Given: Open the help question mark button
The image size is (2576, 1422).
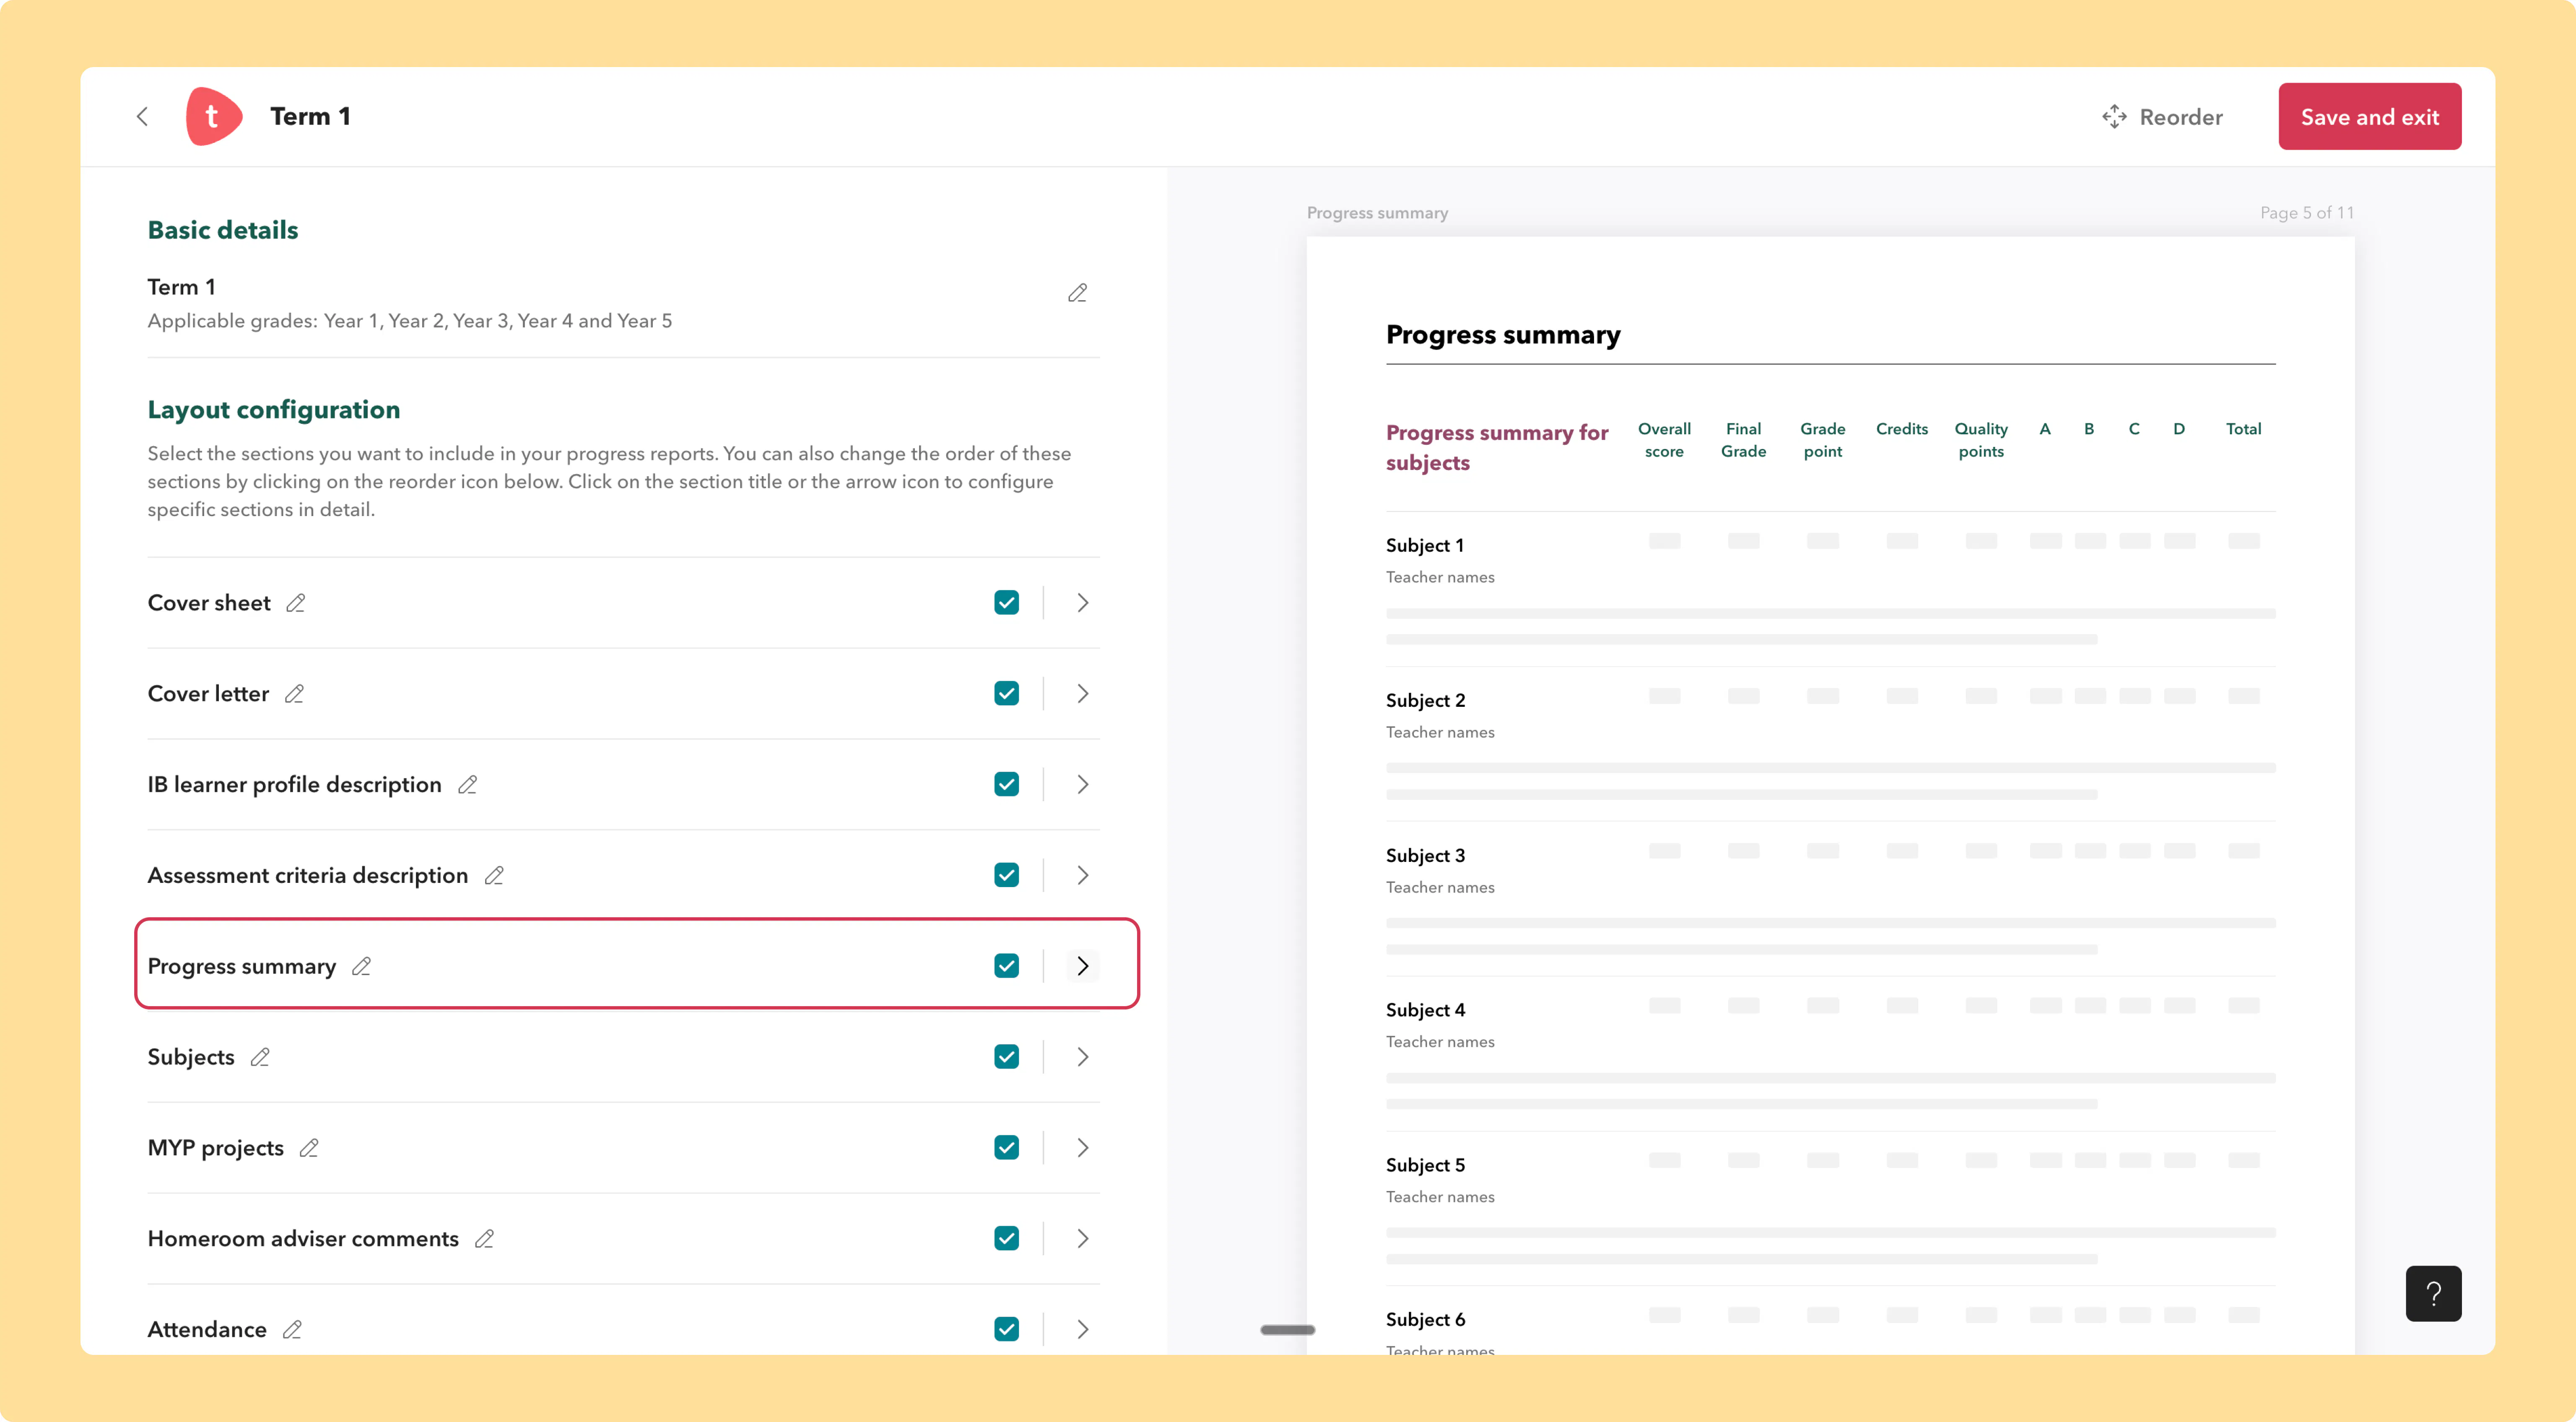Looking at the screenshot, I should tap(2433, 1294).
